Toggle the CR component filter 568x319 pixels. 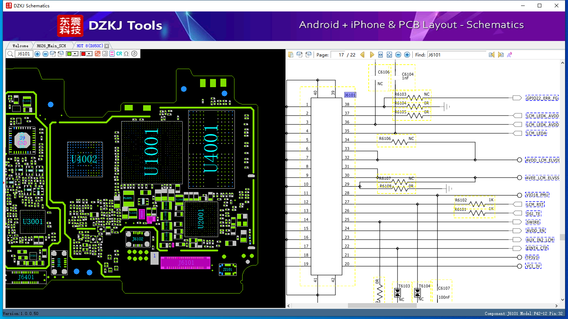(119, 54)
